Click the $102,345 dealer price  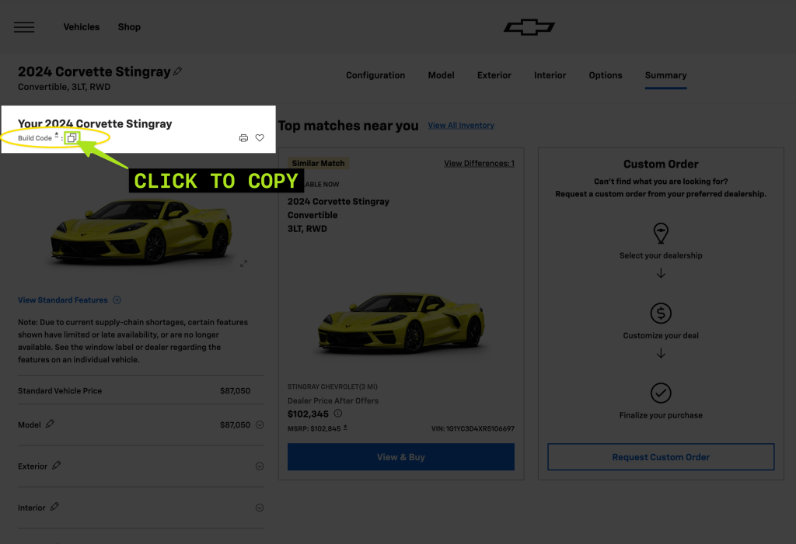coord(308,414)
